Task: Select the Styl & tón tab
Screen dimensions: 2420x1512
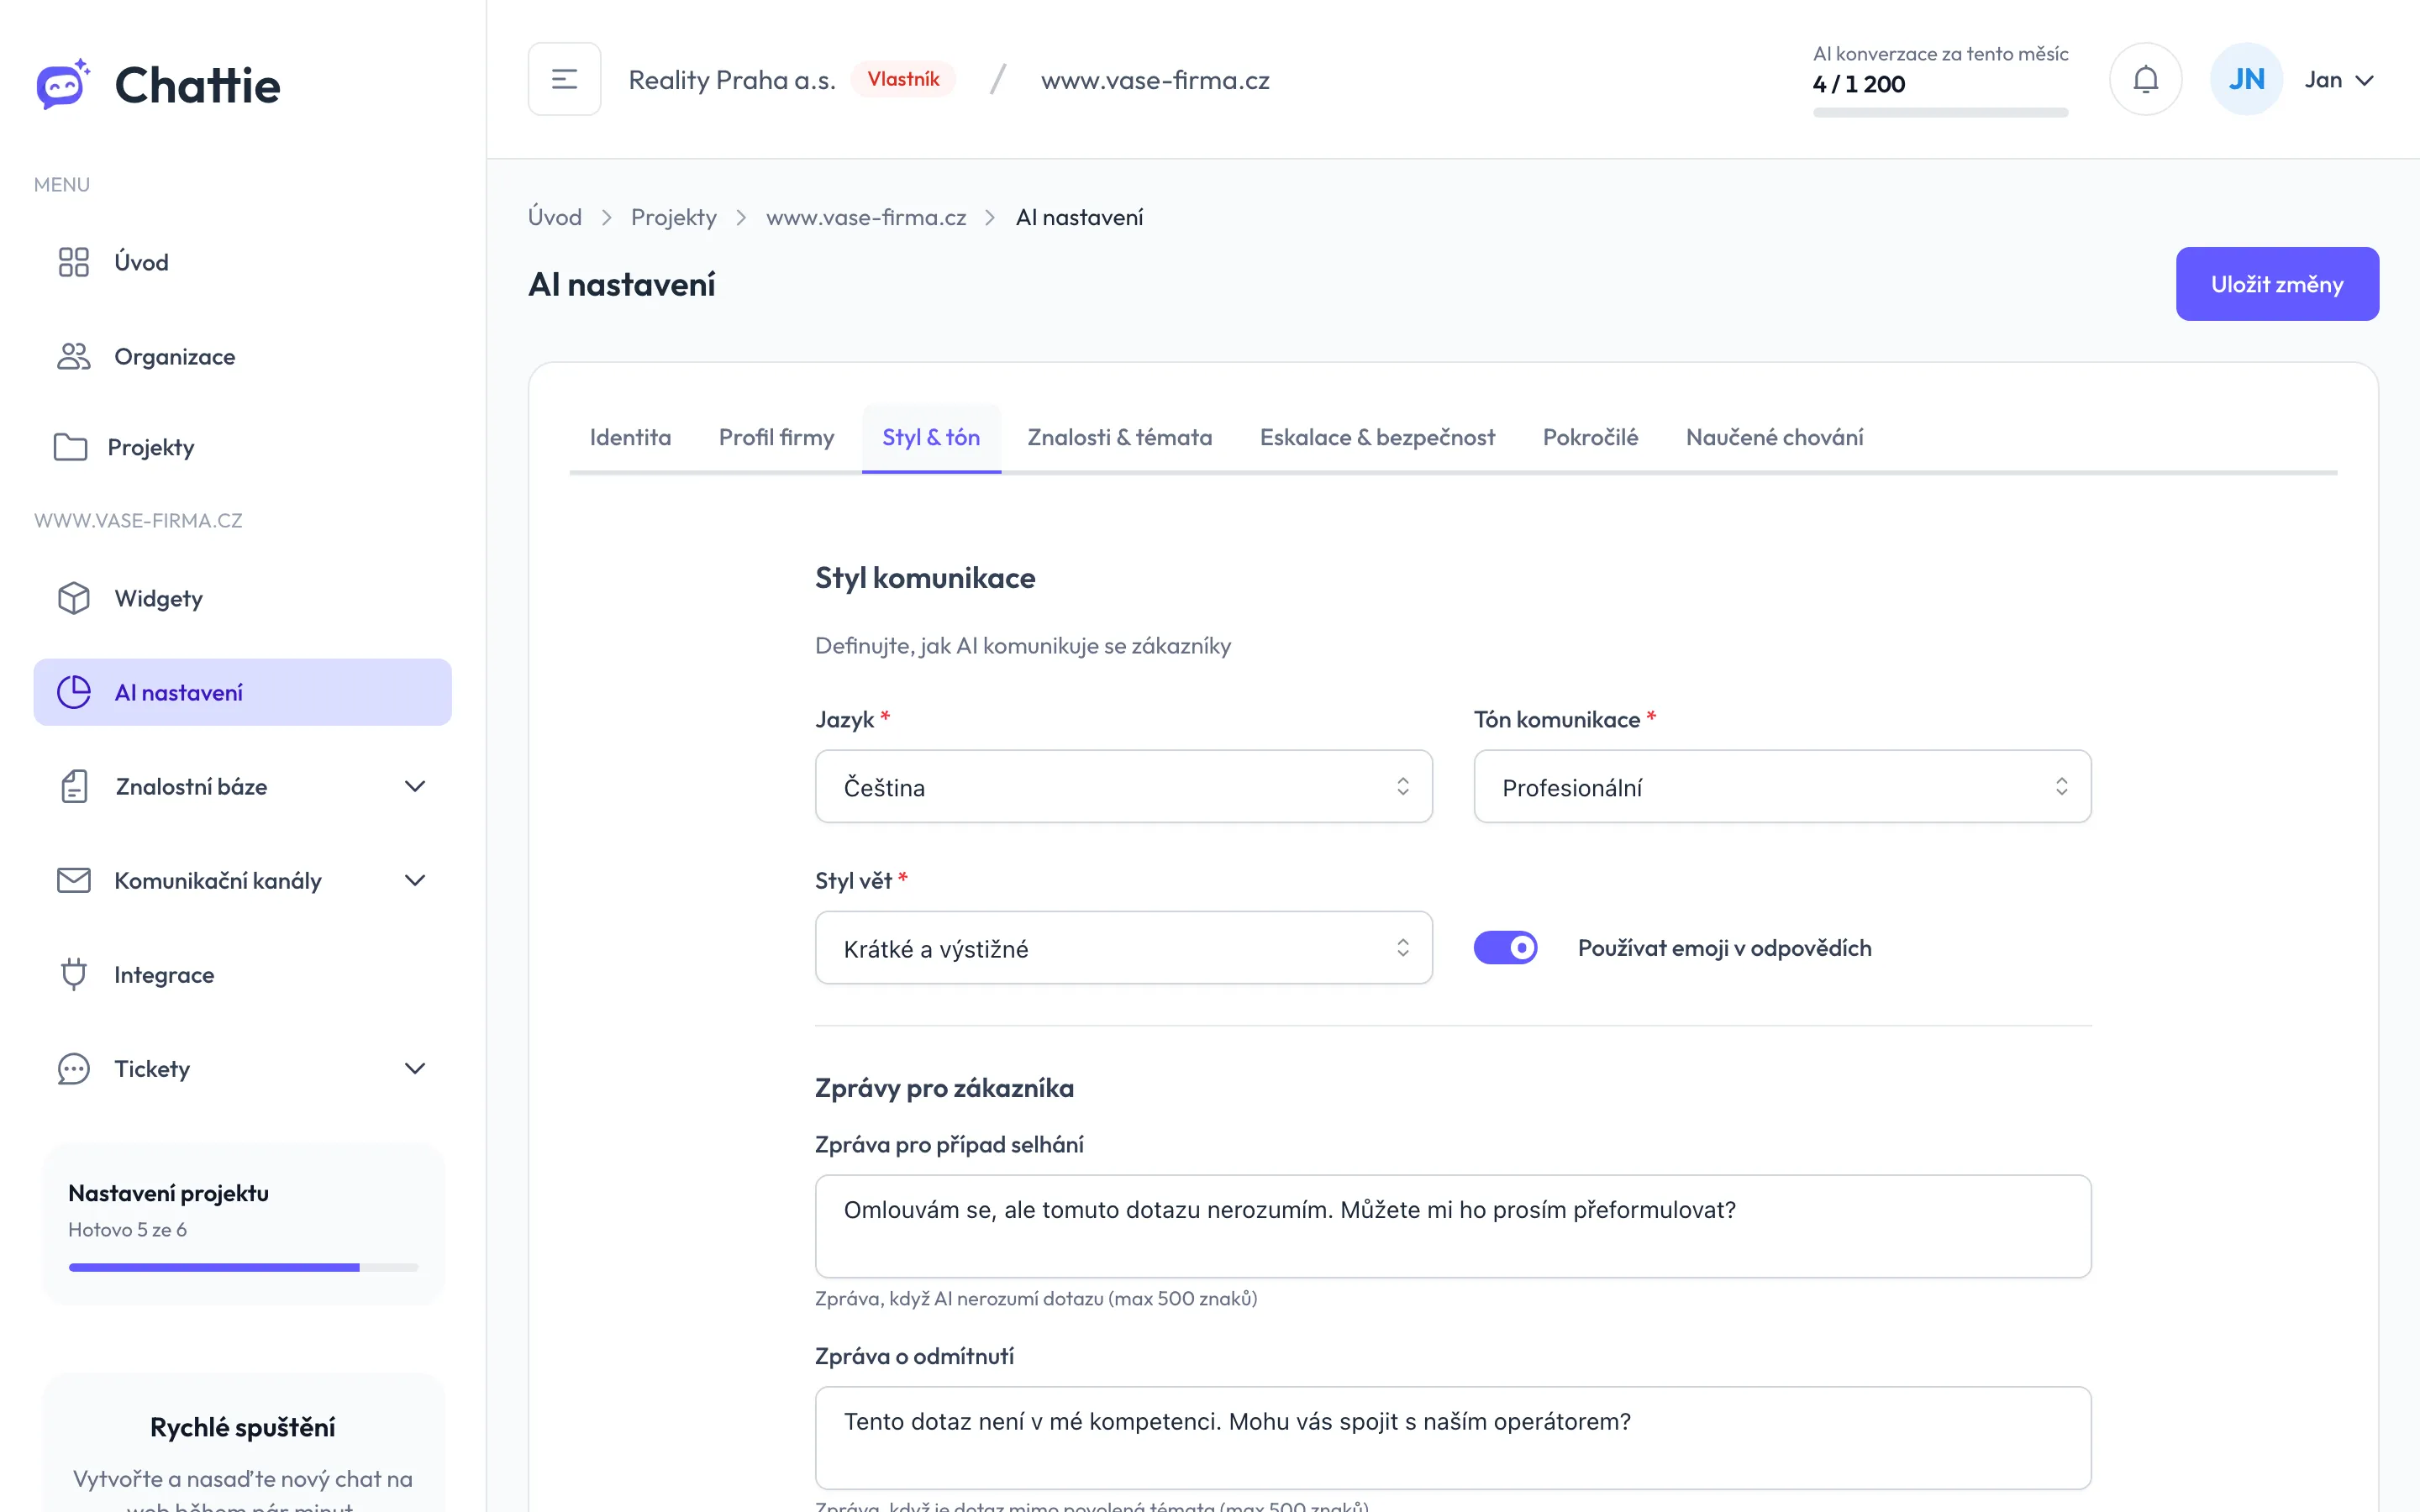Action: (931, 437)
